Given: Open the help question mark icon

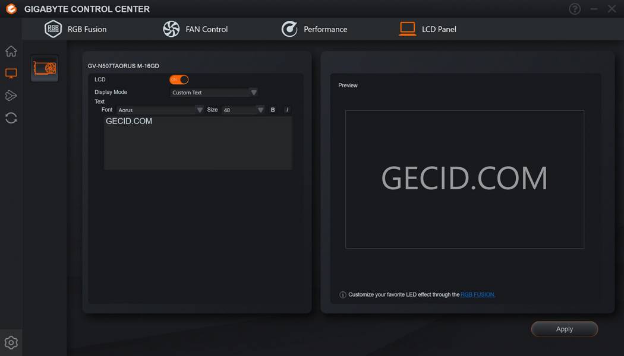Looking at the screenshot, I should (x=575, y=9).
